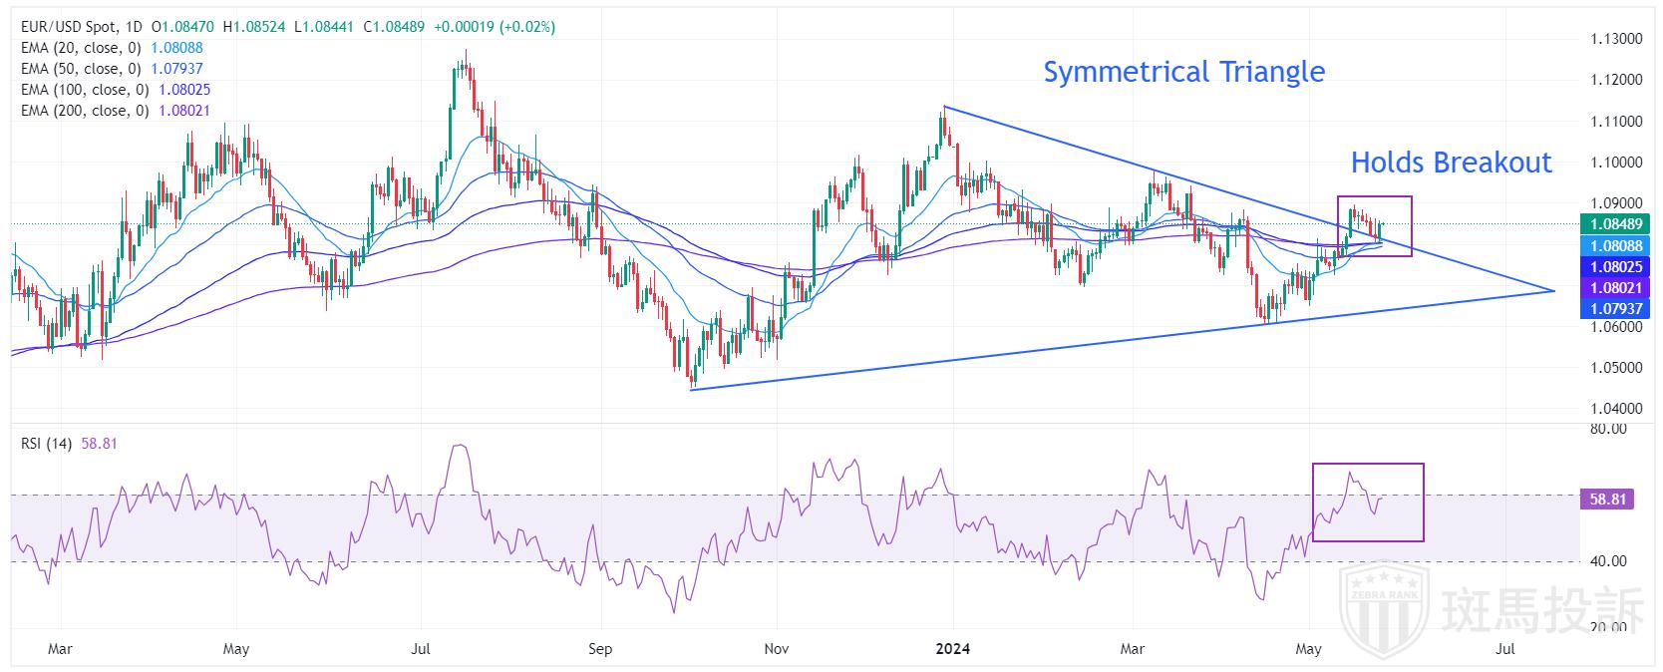
Task: Click the RSI (14) indicator label
Action: [x=47, y=444]
